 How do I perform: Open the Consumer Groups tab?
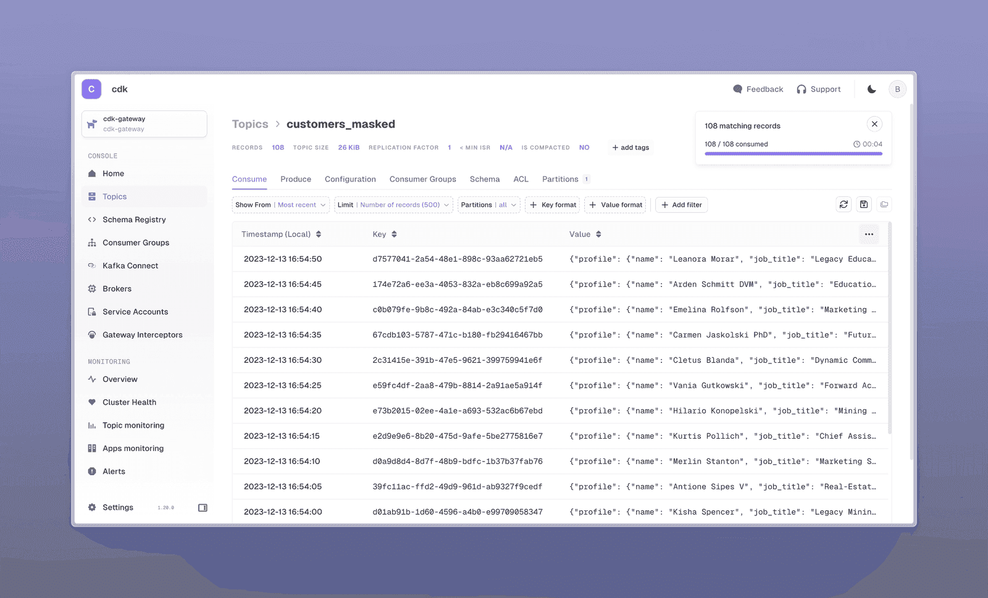(423, 179)
